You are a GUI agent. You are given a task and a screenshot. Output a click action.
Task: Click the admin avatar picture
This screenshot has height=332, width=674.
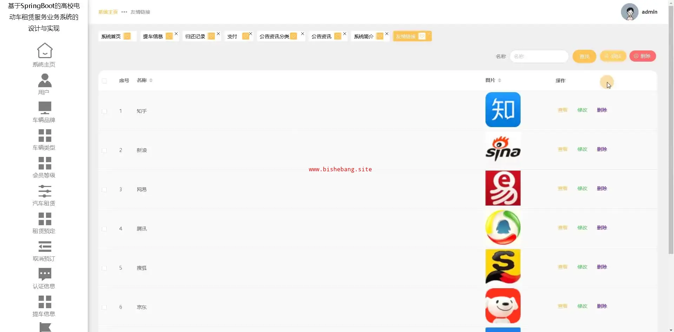click(x=629, y=12)
